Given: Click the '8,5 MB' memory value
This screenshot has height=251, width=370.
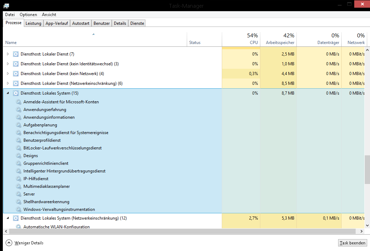Looking at the screenshot, I should tap(288, 83).
